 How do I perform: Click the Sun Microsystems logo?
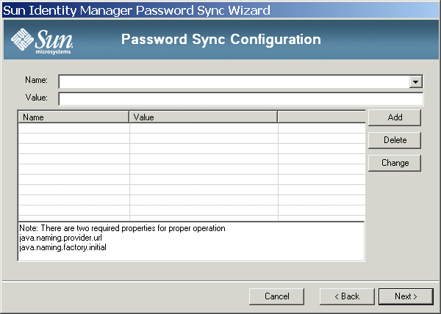click(42, 41)
